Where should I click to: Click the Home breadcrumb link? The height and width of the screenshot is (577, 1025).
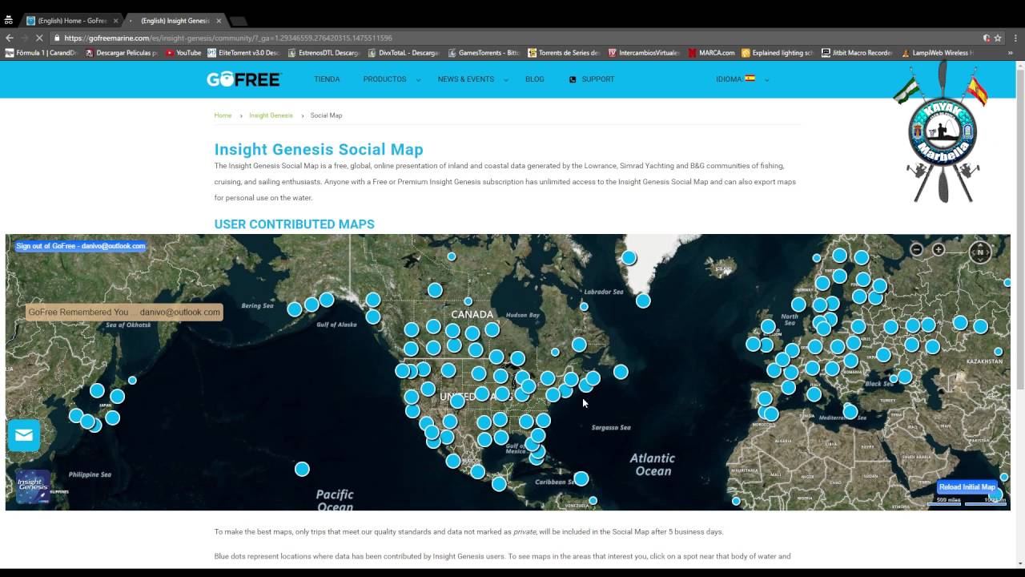point(223,115)
